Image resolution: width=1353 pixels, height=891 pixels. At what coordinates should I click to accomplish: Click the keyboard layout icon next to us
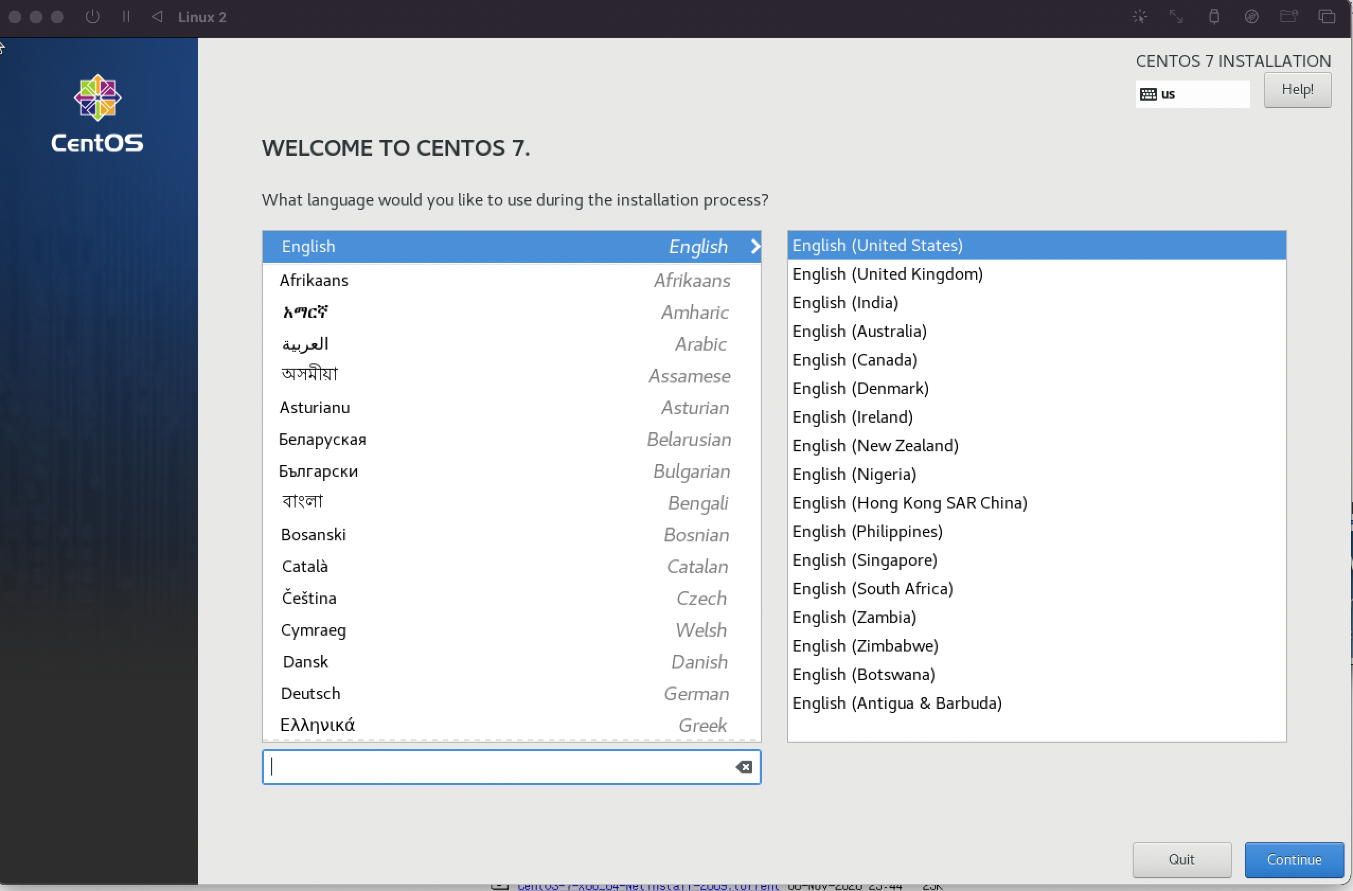(x=1148, y=94)
